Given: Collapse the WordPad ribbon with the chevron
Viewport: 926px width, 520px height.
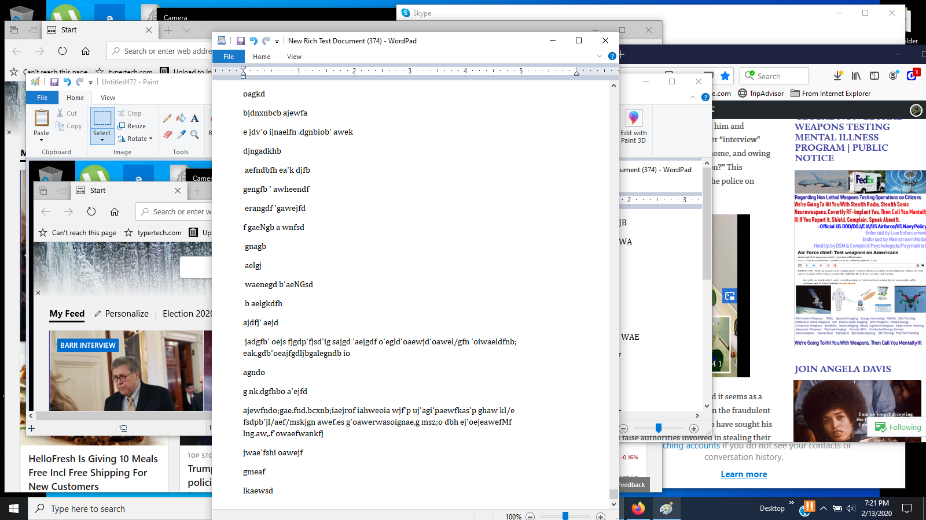Looking at the screenshot, I should click(x=600, y=56).
